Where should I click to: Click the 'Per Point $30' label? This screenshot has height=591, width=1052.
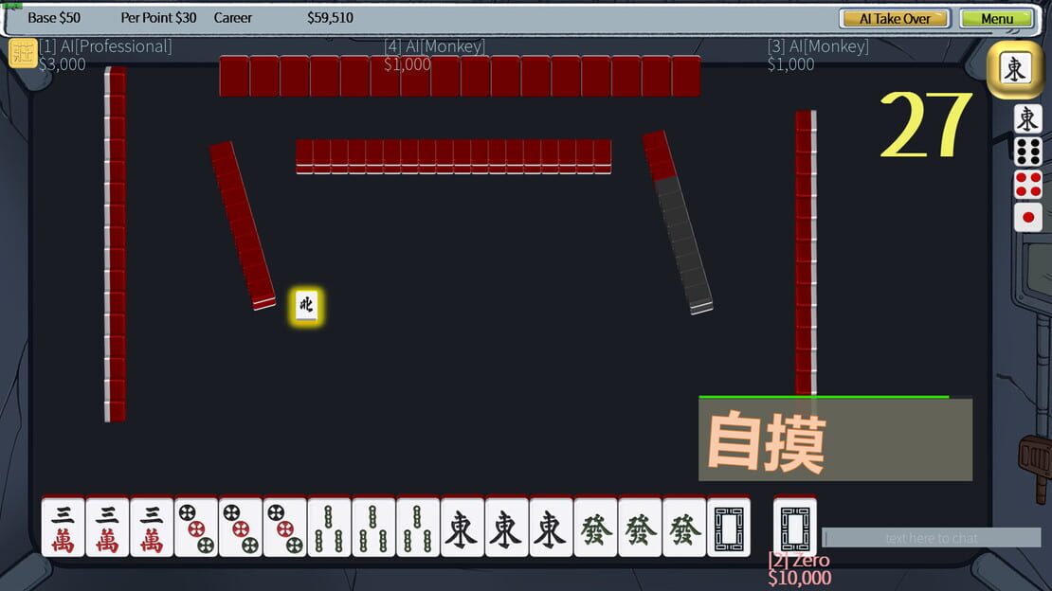pyautogui.click(x=158, y=18)
